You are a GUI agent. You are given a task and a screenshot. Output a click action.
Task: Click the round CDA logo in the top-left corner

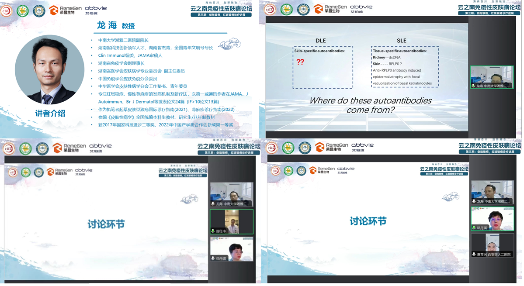coord(7,10)
